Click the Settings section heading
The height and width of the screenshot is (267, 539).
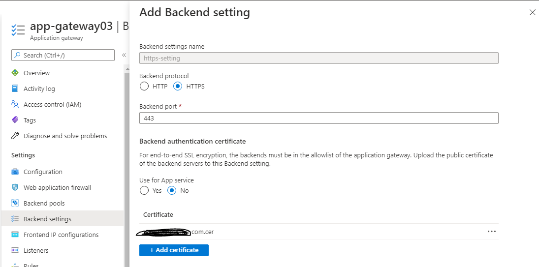23,155
